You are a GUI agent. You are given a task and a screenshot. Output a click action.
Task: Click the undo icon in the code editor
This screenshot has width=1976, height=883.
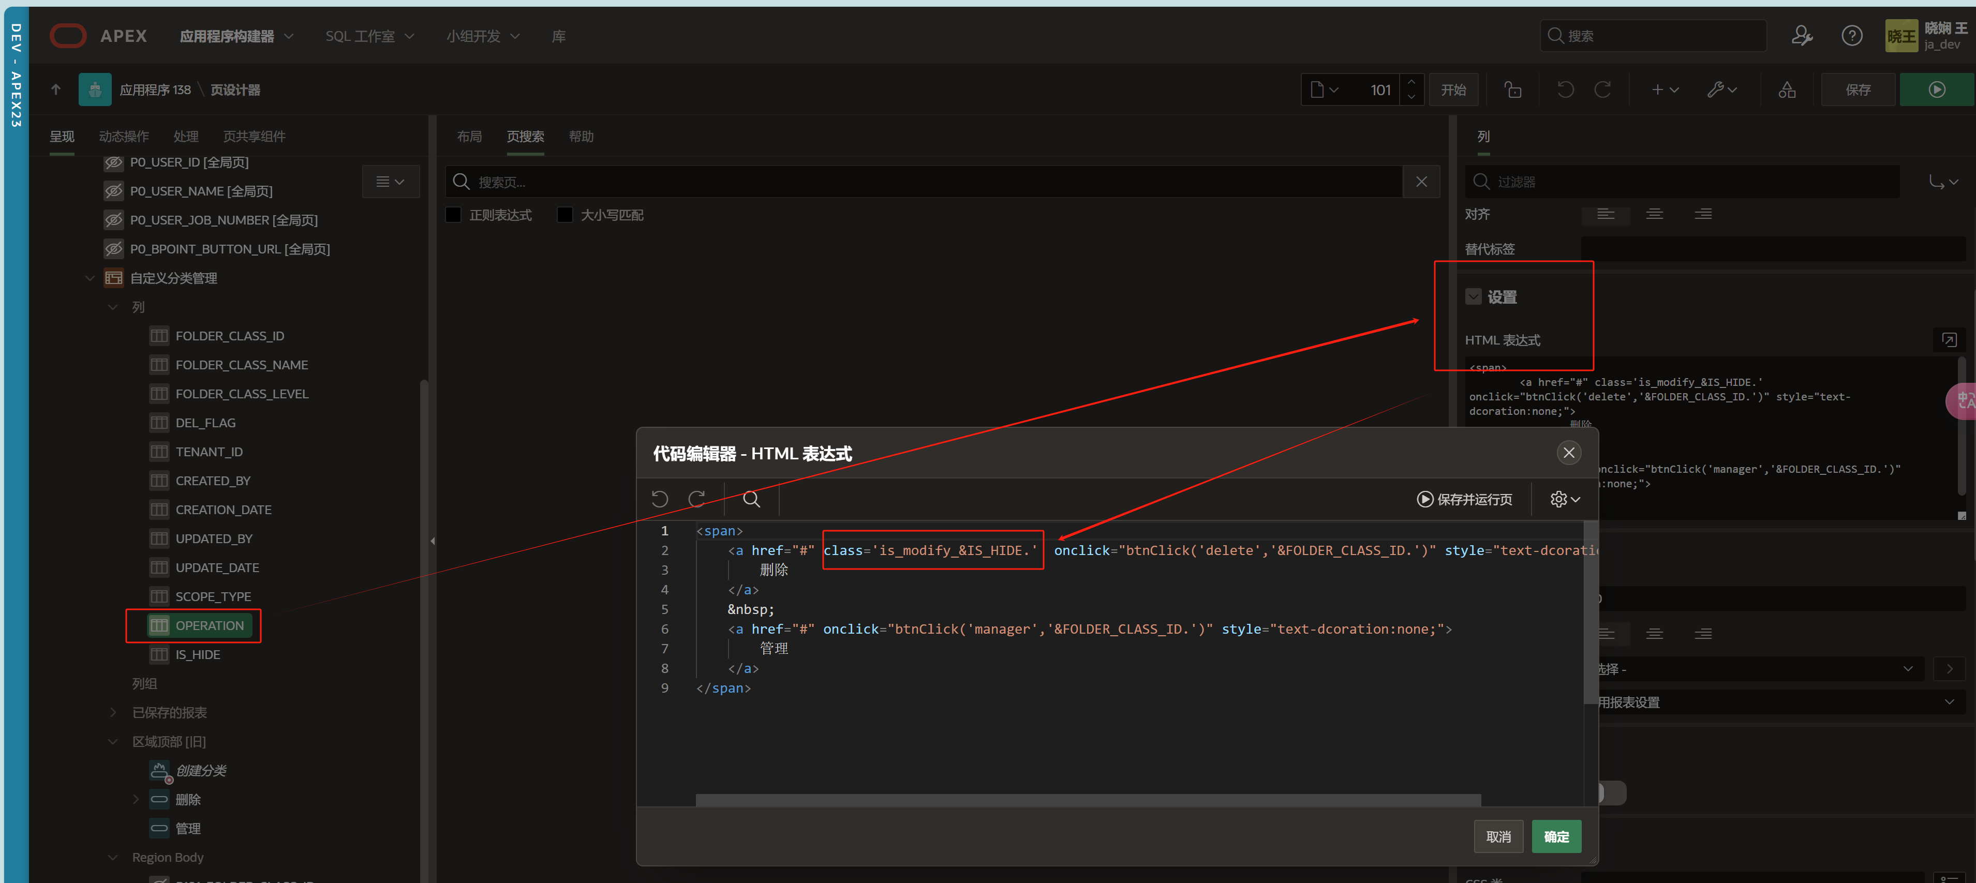point(660,499)
